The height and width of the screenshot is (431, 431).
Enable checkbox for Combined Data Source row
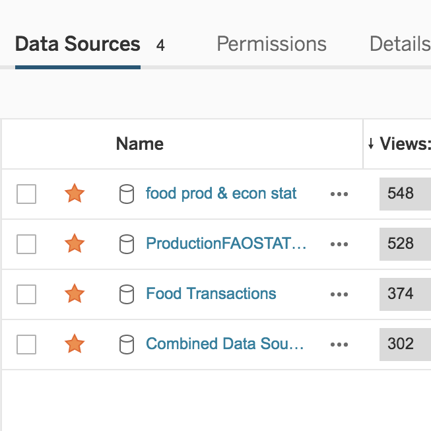coord(26,344)
